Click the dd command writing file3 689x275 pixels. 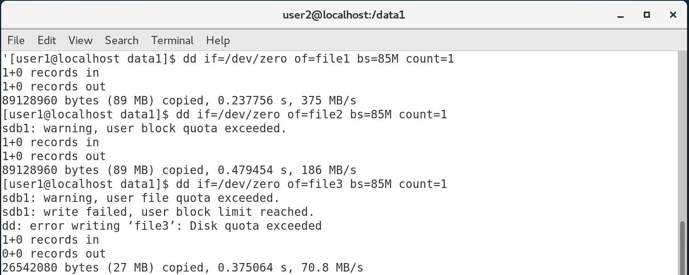[x=311, y=184]
